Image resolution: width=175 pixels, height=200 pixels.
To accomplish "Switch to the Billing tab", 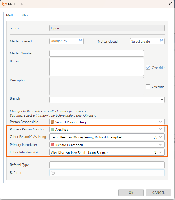I will [x=25, y=15].
